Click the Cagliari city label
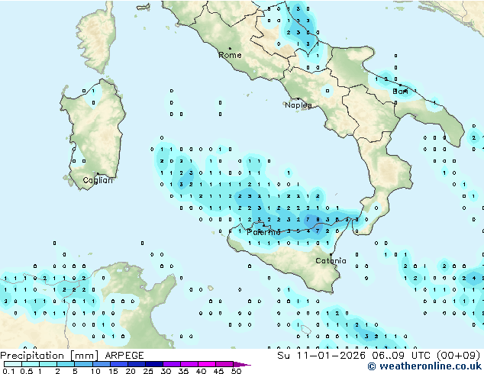Screen dimensions: 484x374 [98, 180]
